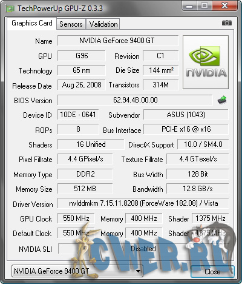Click DirectX Support field 10.0 / SM4.0
Image resolution: width=242 pixels, height=284 pixels.
coord(203,144)
